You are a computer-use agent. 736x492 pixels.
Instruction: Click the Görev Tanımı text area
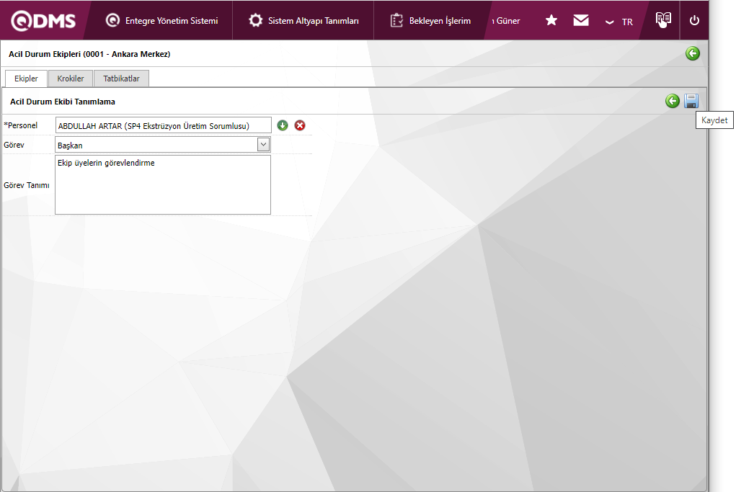163,185
